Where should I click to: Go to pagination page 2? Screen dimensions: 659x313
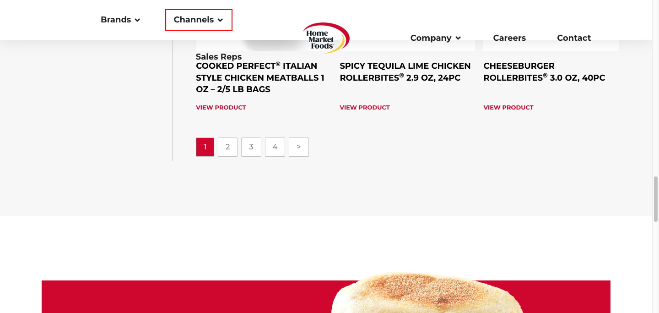227,147
